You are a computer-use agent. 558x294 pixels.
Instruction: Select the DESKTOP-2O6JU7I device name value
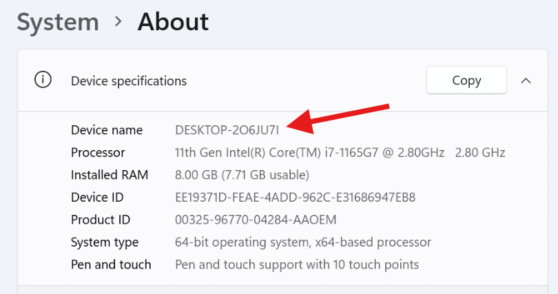(x=227, y=129)
